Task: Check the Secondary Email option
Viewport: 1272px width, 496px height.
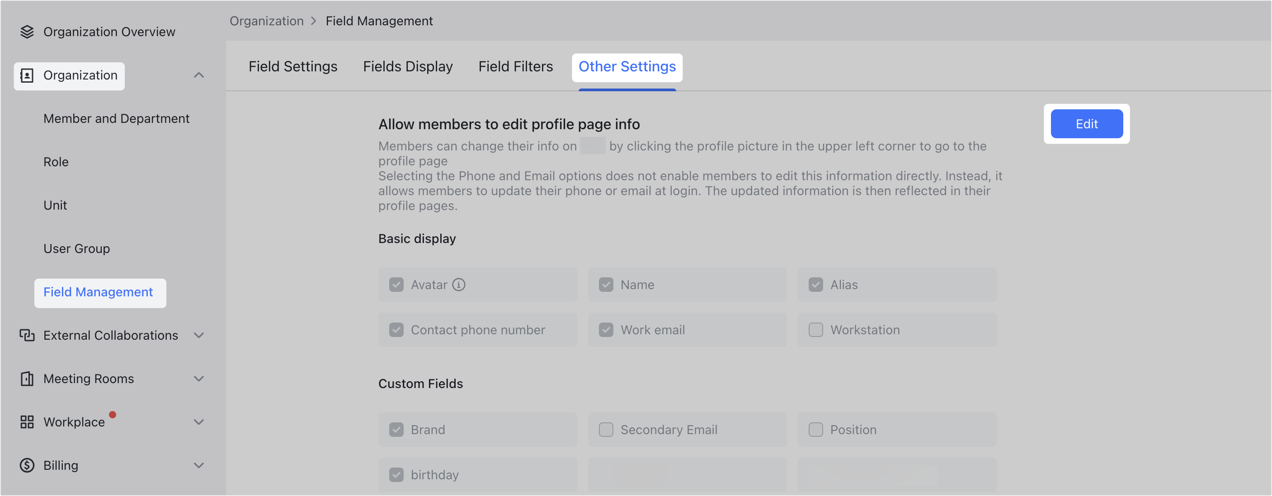Action: click(605, 430)
